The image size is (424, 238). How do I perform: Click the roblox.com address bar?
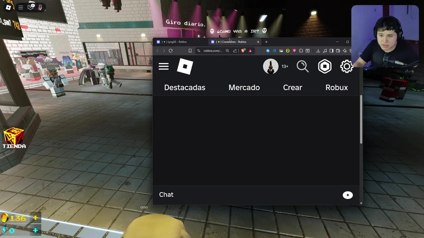(x=213, y=51)
